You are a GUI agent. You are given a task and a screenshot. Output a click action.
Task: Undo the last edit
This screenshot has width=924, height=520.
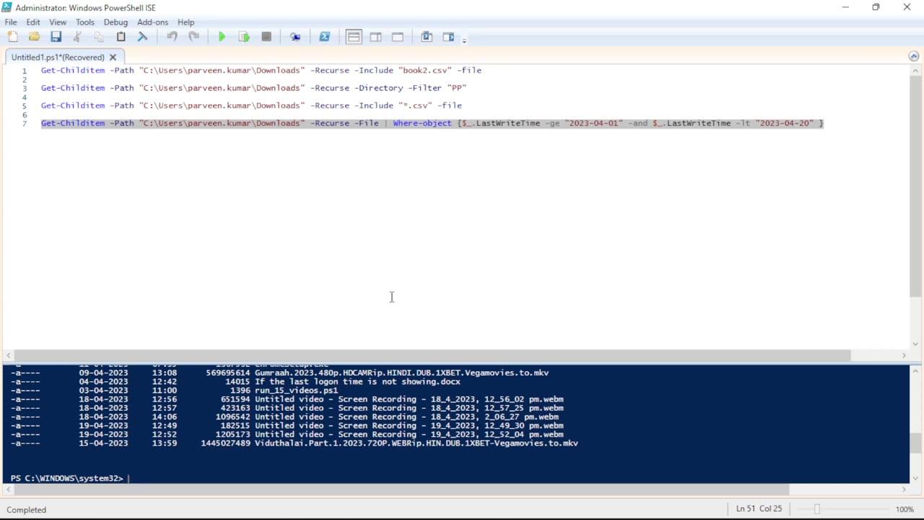[x=172, y=37]
